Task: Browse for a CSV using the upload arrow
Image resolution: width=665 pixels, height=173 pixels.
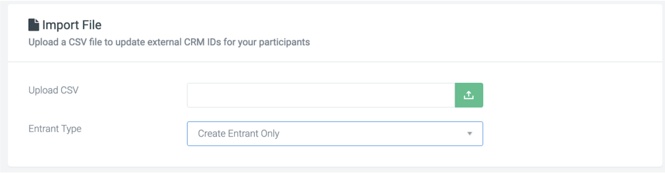Action: (x=469, y=95)
